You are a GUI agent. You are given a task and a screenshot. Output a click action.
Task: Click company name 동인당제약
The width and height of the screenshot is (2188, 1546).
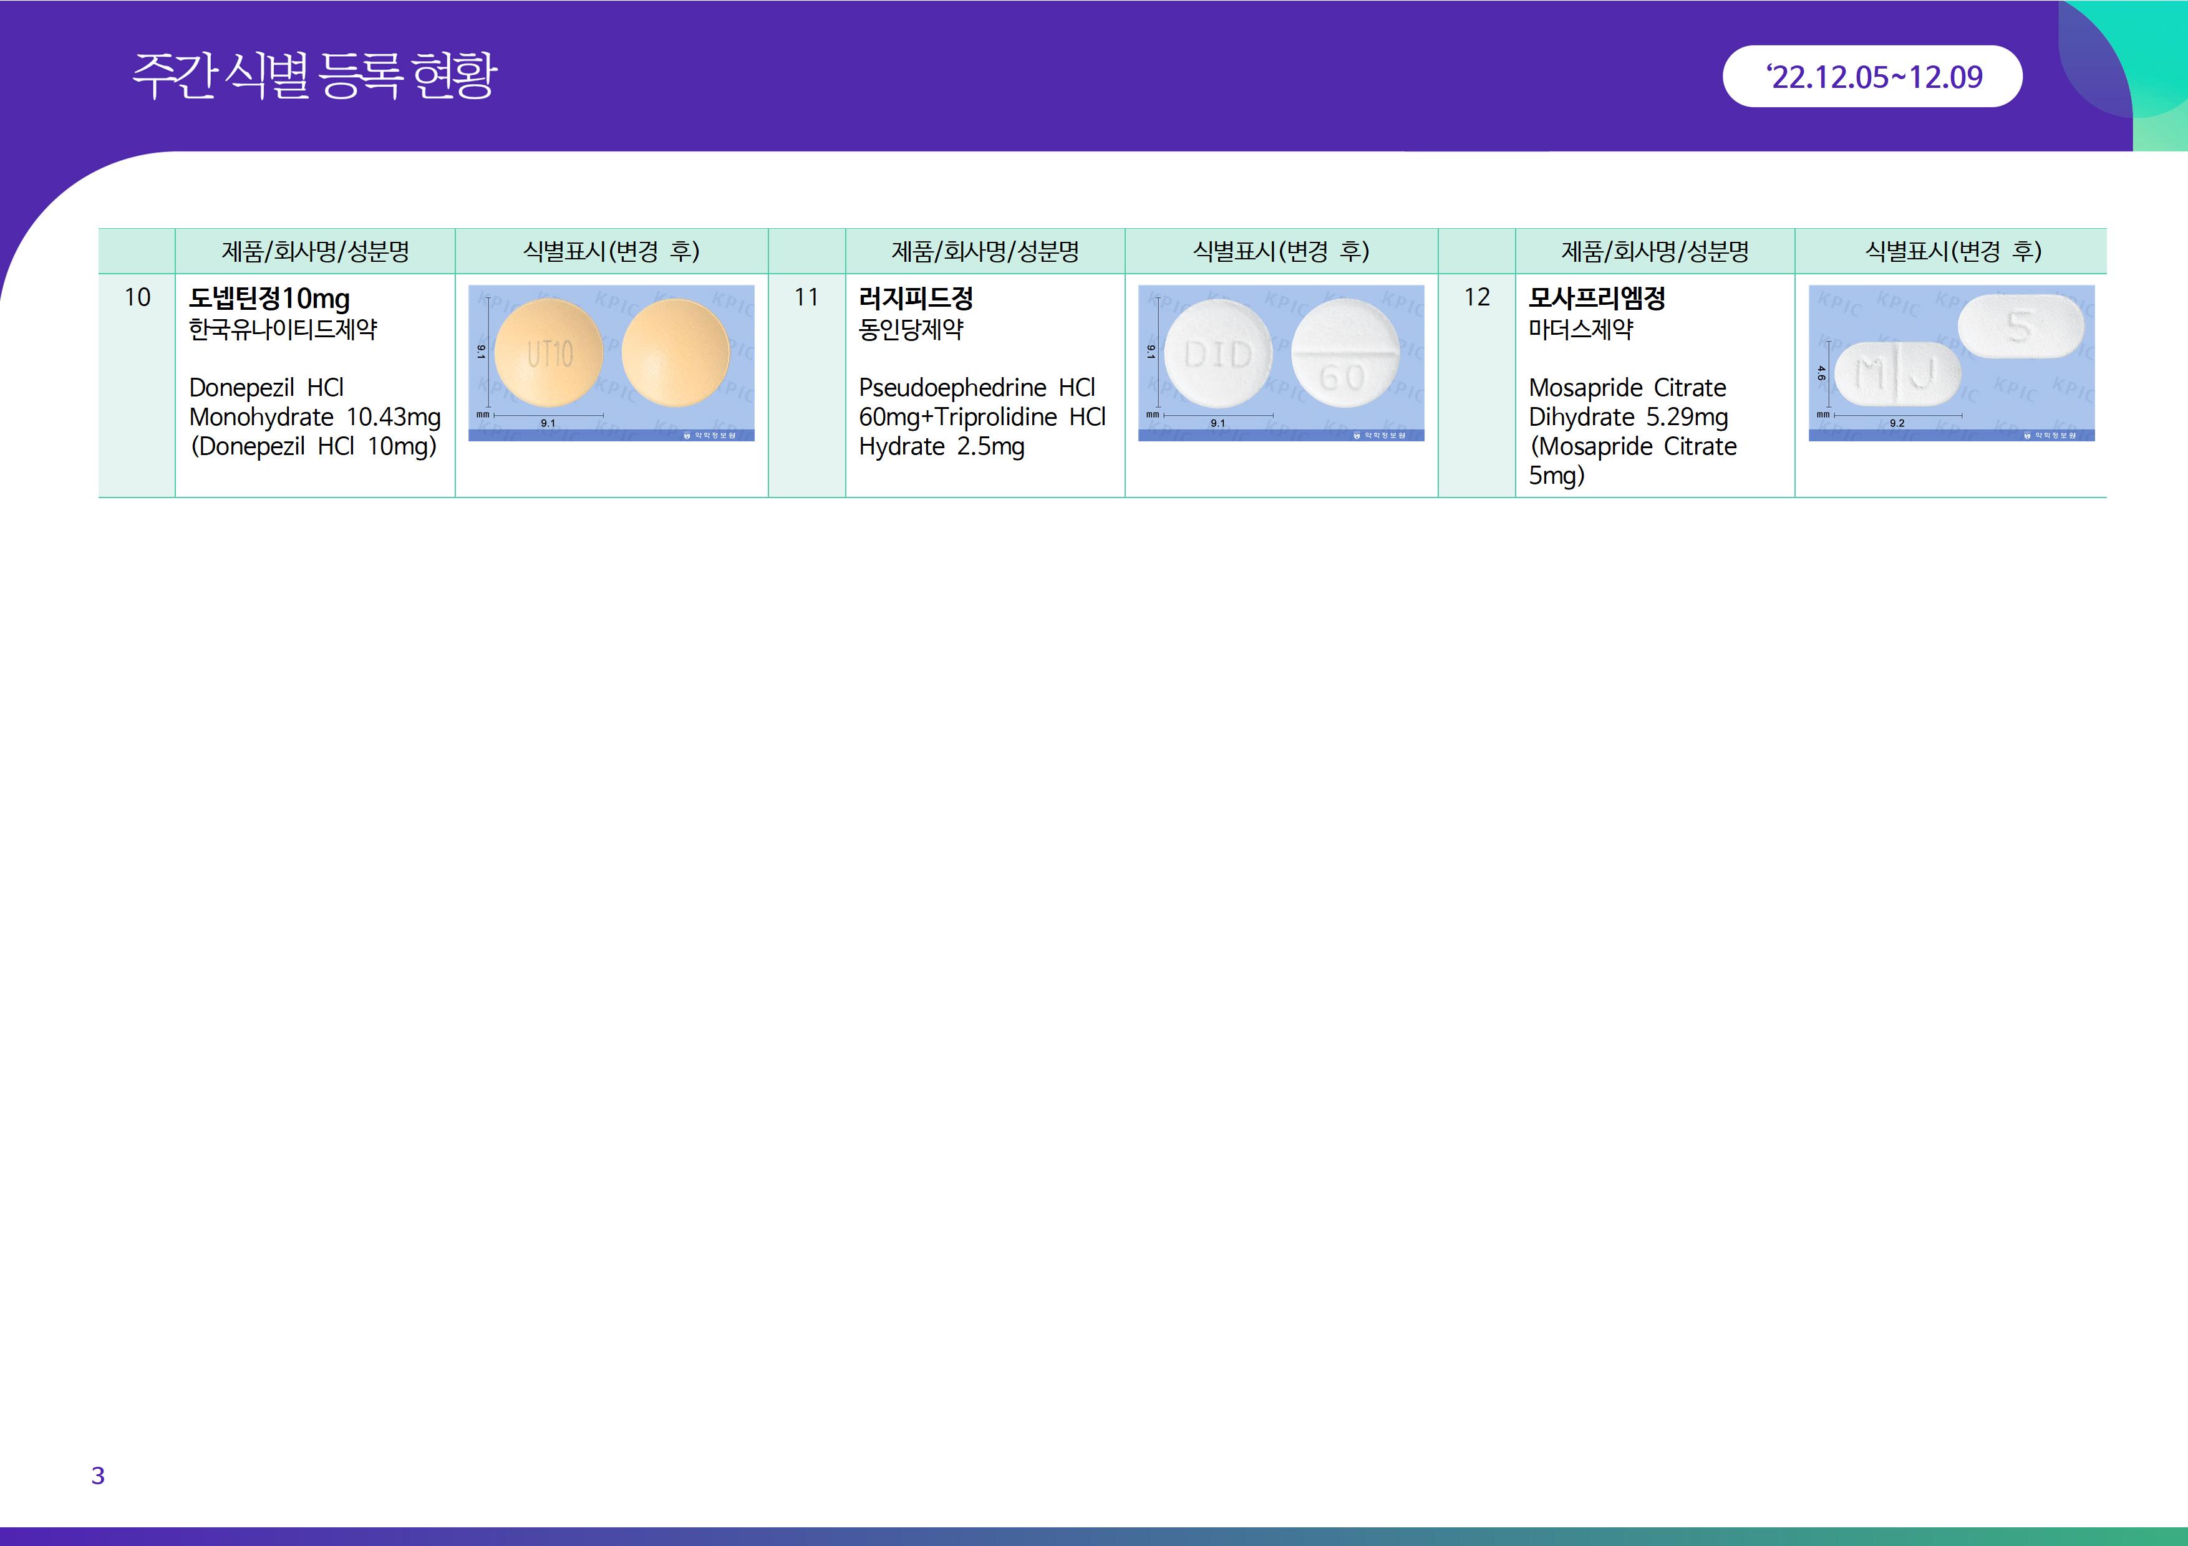[x=910, y=330]
